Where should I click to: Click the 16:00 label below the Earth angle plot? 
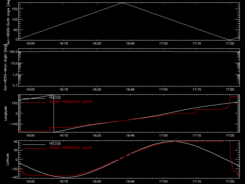point(30,43)
